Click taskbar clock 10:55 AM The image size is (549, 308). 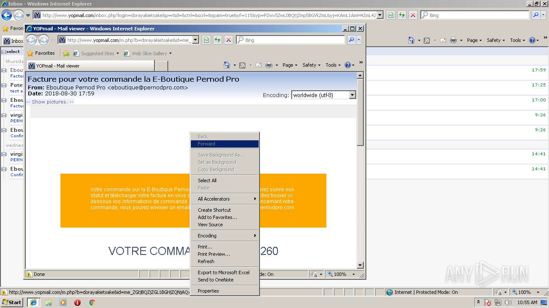[x=527, y=302]
